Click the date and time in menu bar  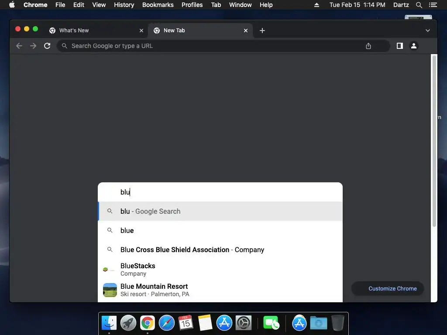point(357,5)
